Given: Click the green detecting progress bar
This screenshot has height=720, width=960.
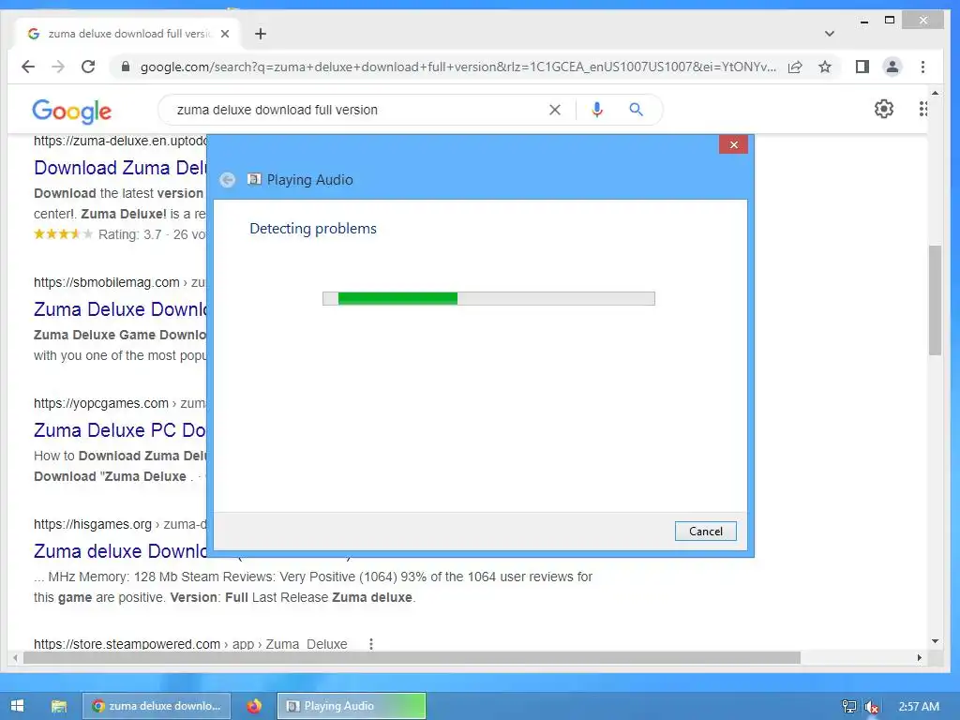Looking at the screenshot, I should [x=488, y=298].
